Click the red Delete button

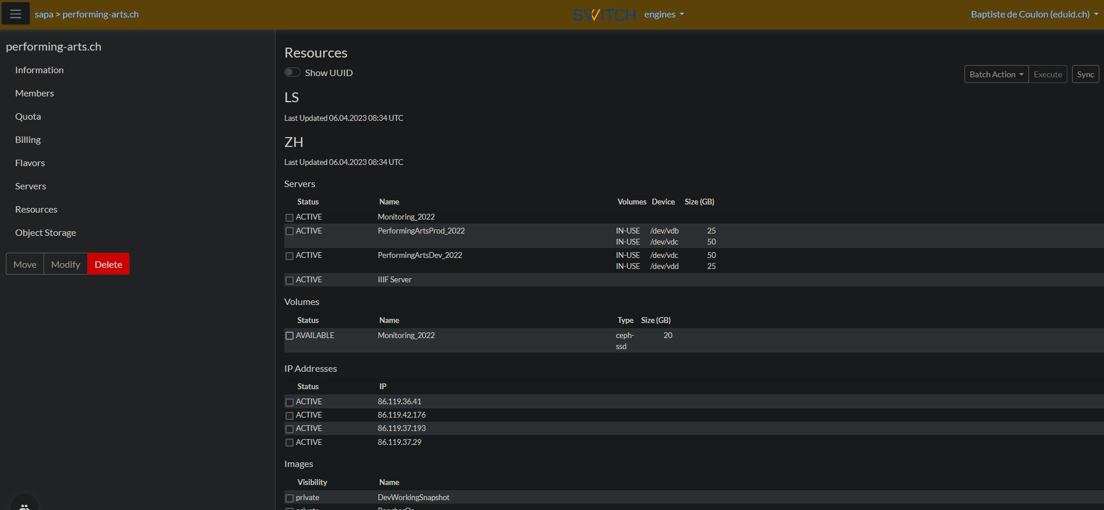pyautogui.click(x=108, y=264)
